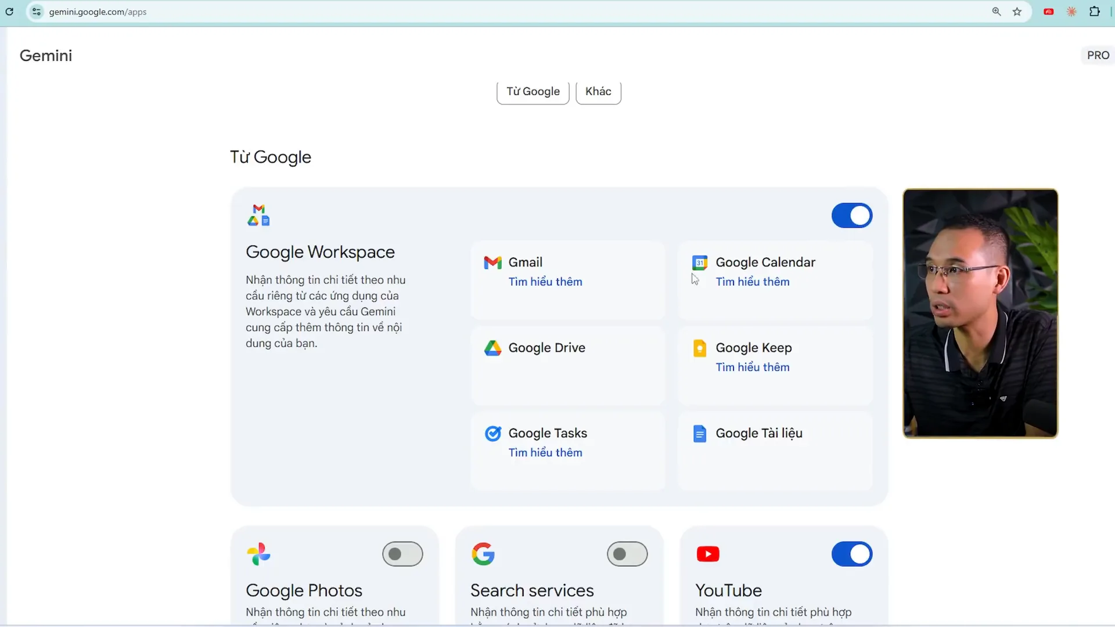This screenshot has width=1115, height=627.
Task: Click the address bar URL gemini.google.com/apps
Action: point(98,12)
